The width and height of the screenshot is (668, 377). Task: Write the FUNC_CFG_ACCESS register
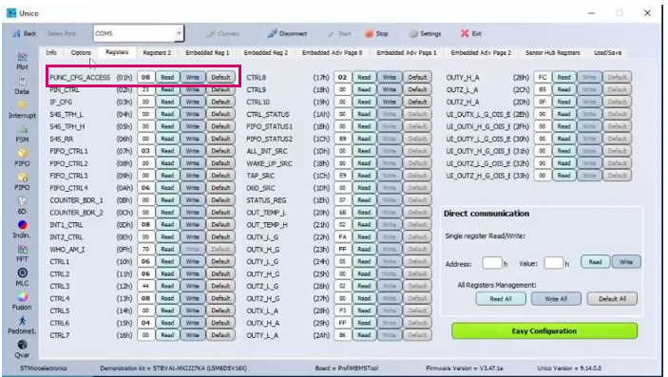coord(193,77)
